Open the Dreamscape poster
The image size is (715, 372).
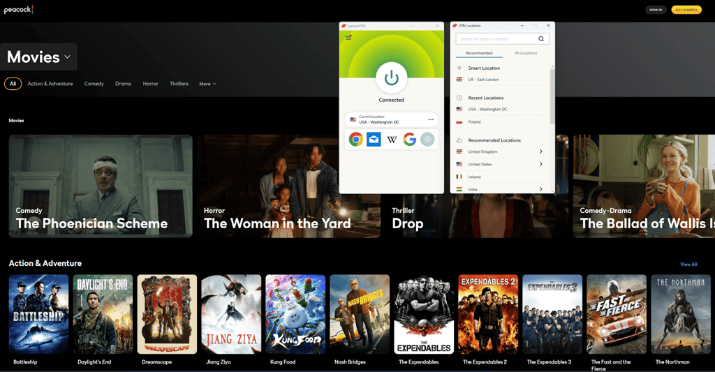(168, 314)
